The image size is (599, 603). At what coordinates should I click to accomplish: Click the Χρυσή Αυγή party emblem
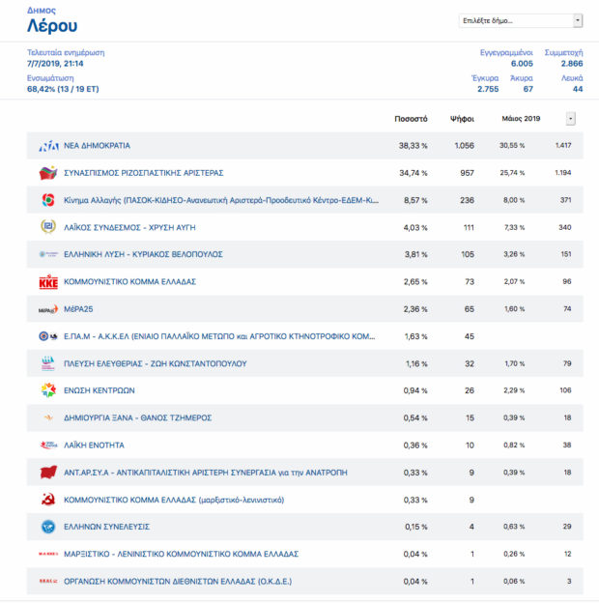pyautogui.click(x=48, y=227)
